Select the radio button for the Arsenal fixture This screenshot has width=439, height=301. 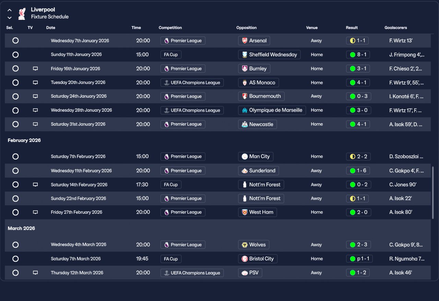pyautogui.click(x=15, y=40)
